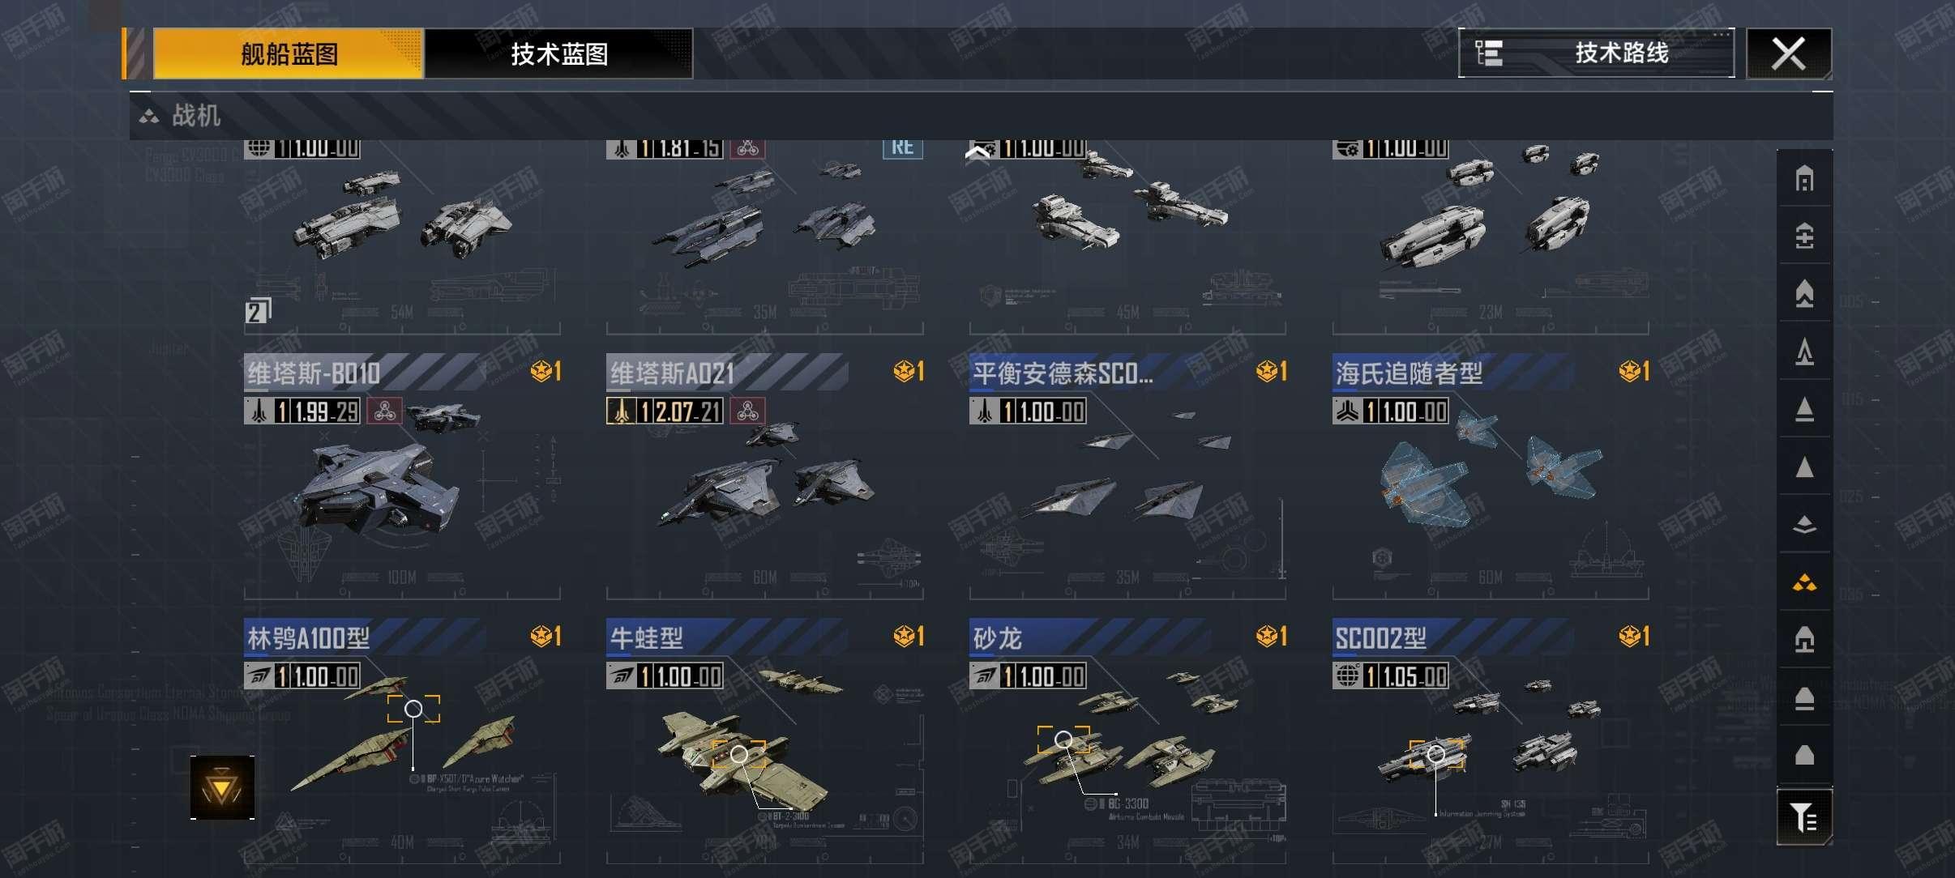Select the highlighted three-triangle fighter category icon
The height and width of the screenshot is (878, 1955).
point(1804,582)
